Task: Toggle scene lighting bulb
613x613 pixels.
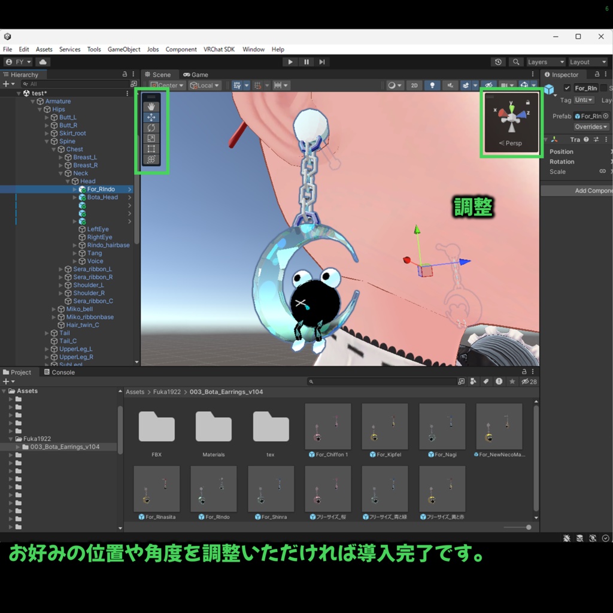Action: (432, 85)
